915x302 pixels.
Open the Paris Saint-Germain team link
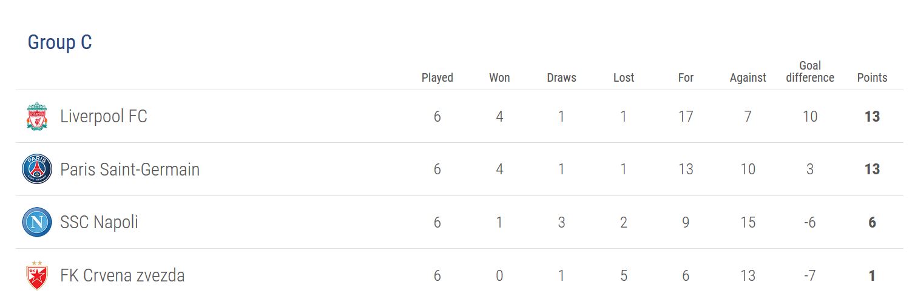(130, 169)
